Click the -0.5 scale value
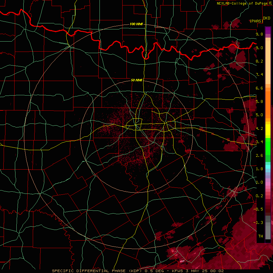This screenshot has width=273, height=273. pyautogui.click(x=258, y=209)
